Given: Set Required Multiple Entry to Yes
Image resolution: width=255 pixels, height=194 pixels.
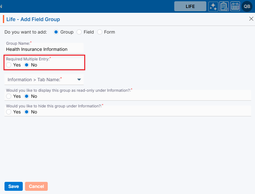Looking at the screenshot, I should 9,65.
